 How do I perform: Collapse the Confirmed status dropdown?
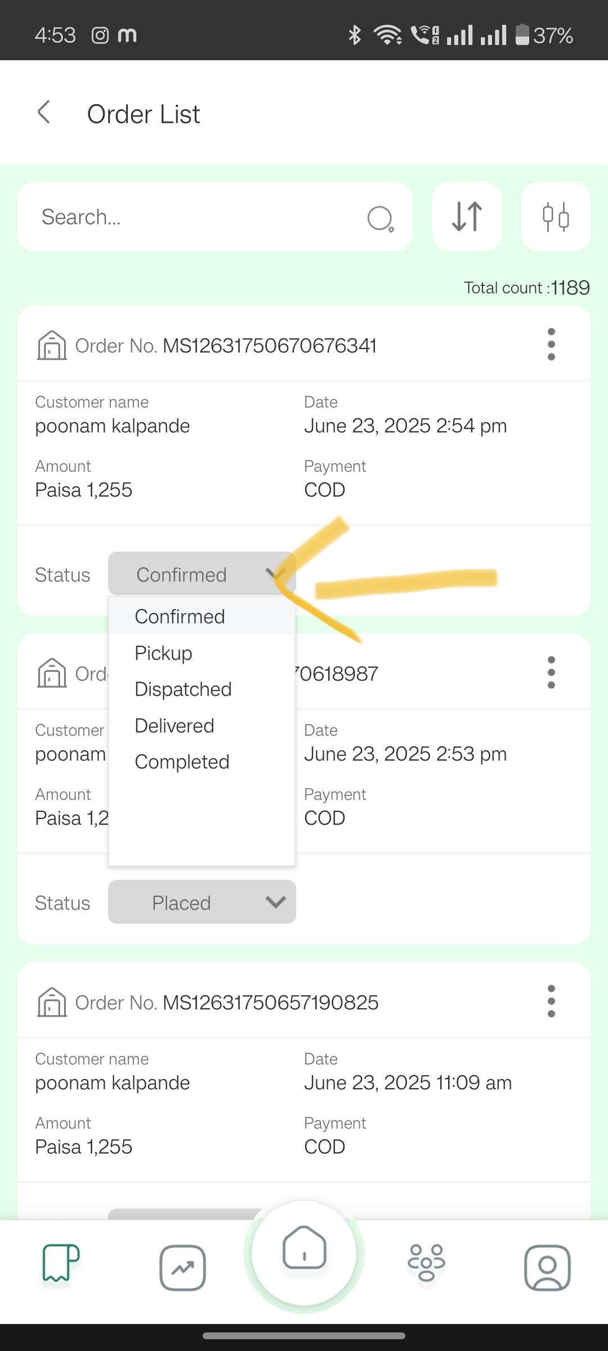pyautogui.click(x=202, y=574)
